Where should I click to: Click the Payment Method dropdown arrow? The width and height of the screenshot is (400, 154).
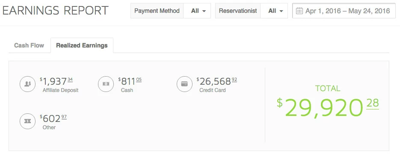[204, 11]
